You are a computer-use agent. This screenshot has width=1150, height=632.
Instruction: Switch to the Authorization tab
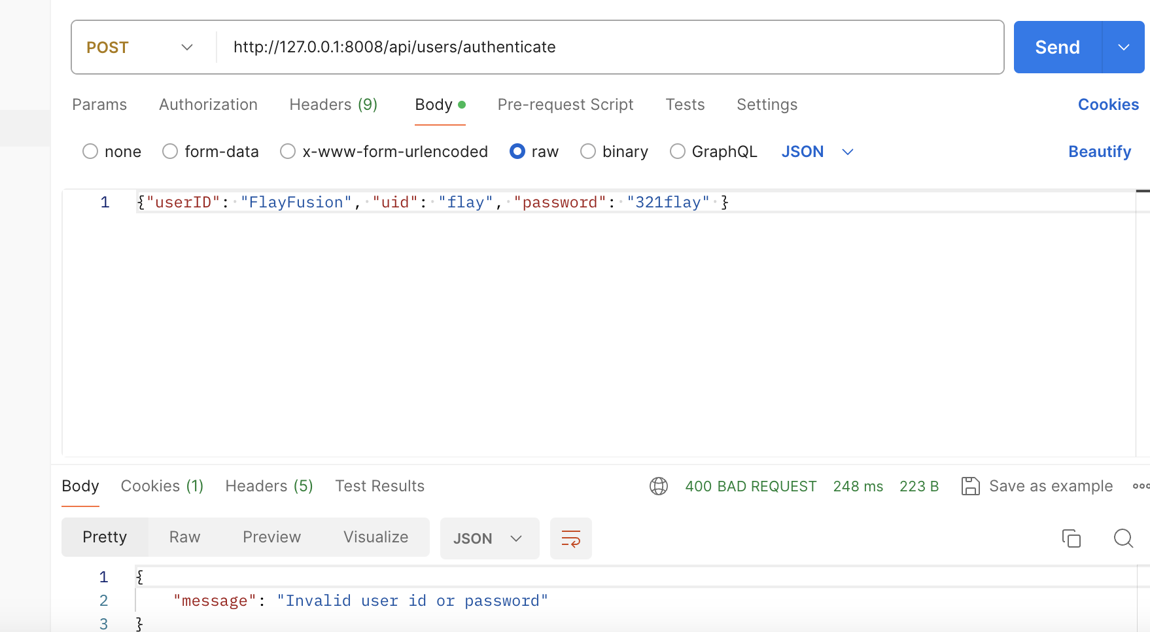(x=208, y=105)
